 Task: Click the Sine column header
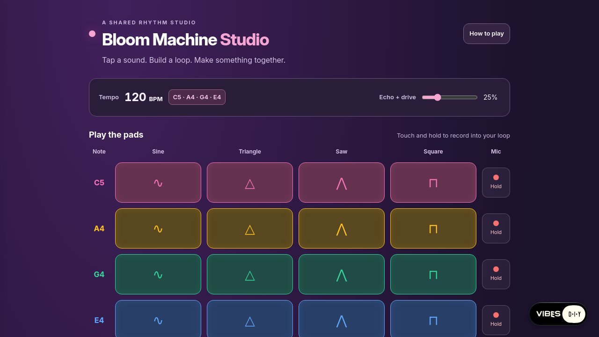coord(158,152)
